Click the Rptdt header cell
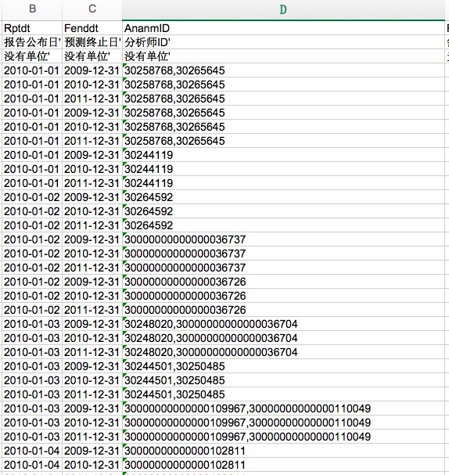This screenshot has height=475, width=449. [32, 28]
